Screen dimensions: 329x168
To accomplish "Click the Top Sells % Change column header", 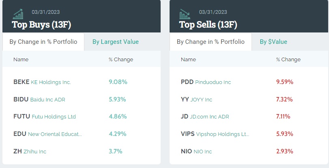I will click(288, 60).
